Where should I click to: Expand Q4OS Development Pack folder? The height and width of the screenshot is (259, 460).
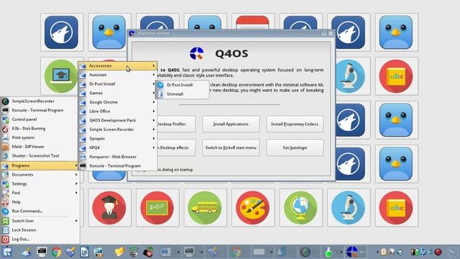118,120
